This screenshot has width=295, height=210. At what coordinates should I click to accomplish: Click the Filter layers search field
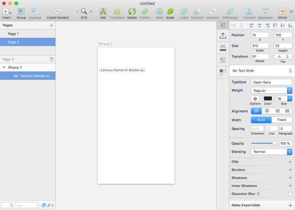[x=19, y=205]
